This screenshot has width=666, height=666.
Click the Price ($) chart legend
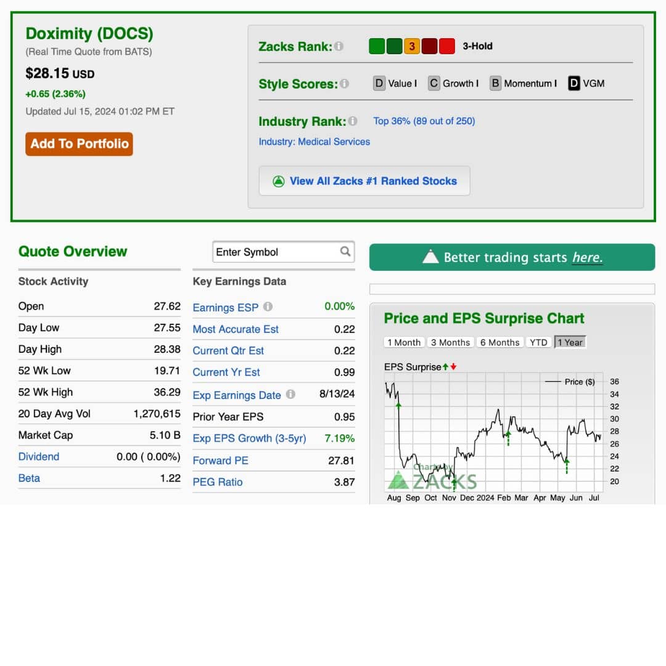tap(570, 382)
